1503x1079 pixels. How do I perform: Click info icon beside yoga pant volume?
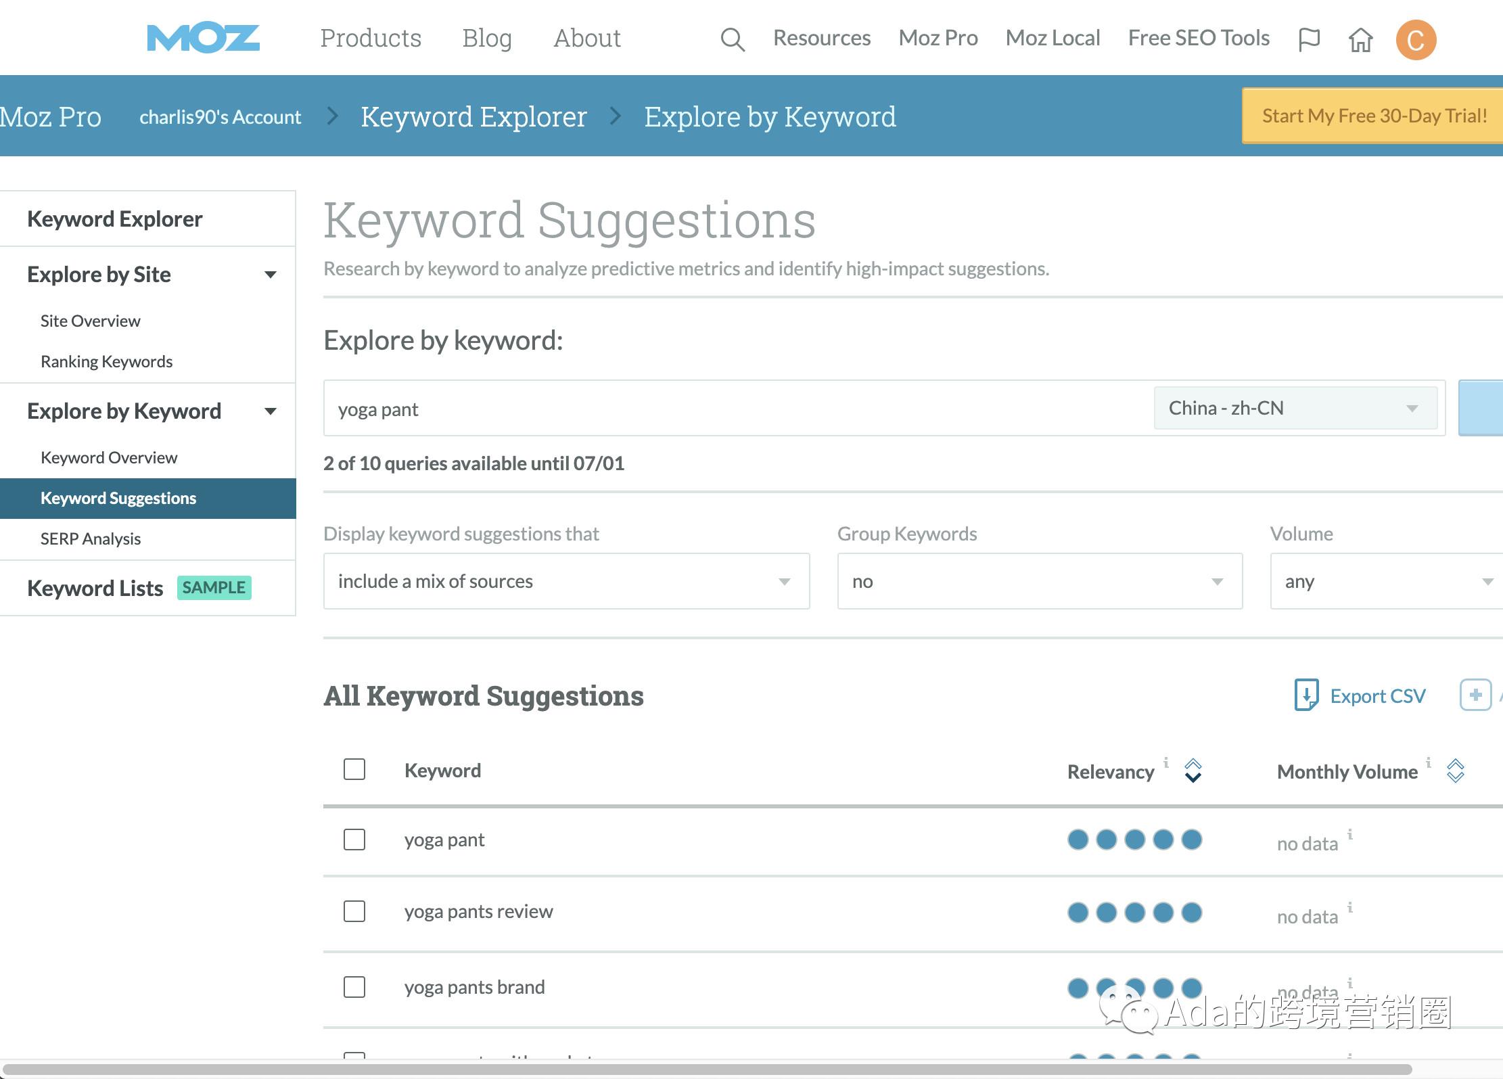tap(1350, 834)
